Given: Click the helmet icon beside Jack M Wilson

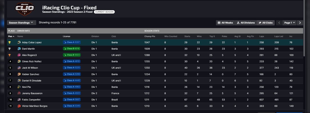Looking at the screenshot, I should (19, 68).
